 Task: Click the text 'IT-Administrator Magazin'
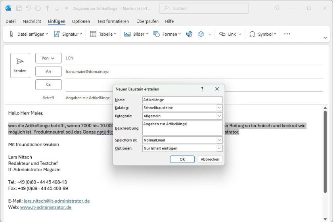(34, 170)
